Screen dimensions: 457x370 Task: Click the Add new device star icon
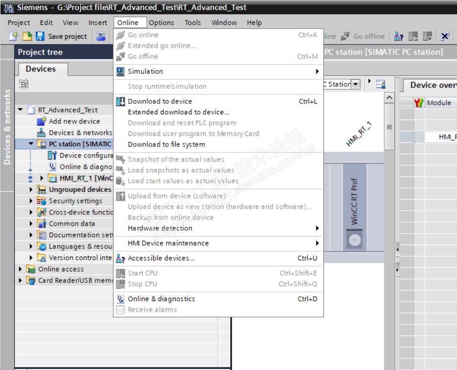pos(42,121)
